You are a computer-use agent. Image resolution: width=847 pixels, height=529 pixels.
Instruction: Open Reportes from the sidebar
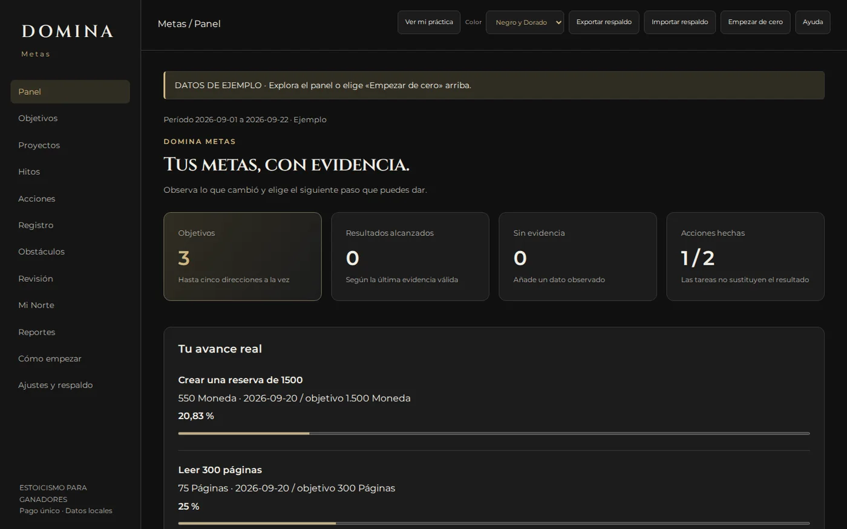pos(70,332)
